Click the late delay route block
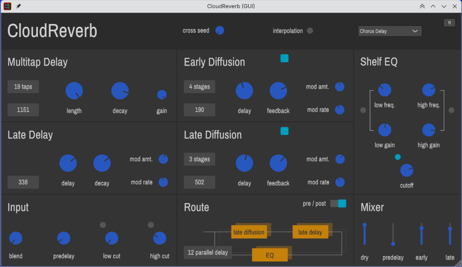Image resolution: width=462 pixels, height=267 pixels. coord(310,232)
